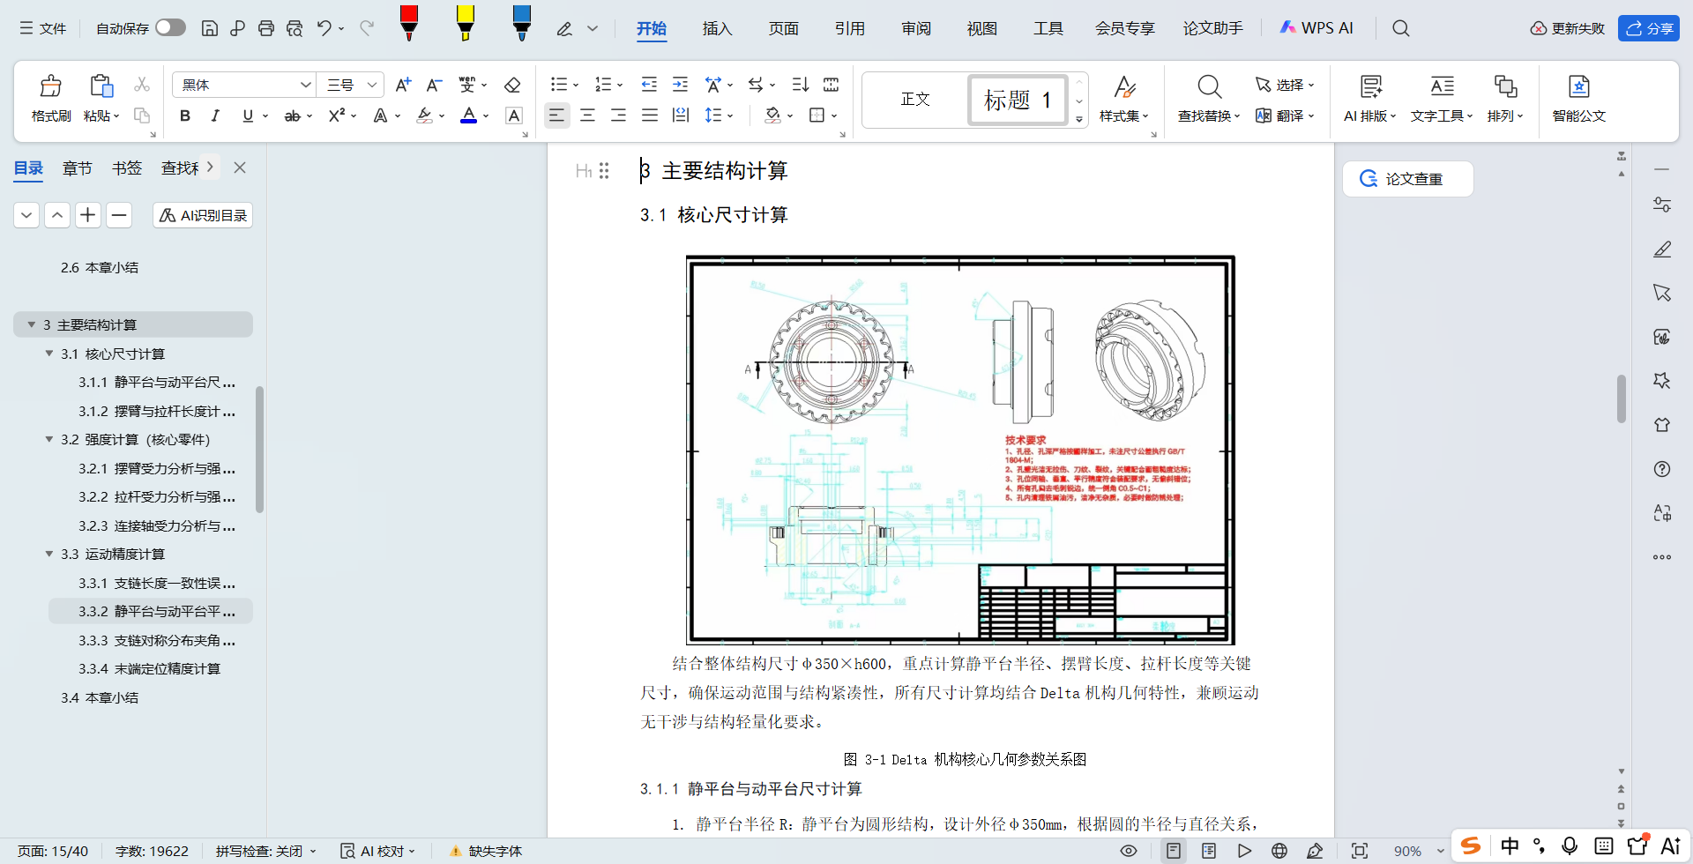This screenshot has height=864, width=1693.
Task: Decrease font size
Action: tap(434, 85)
